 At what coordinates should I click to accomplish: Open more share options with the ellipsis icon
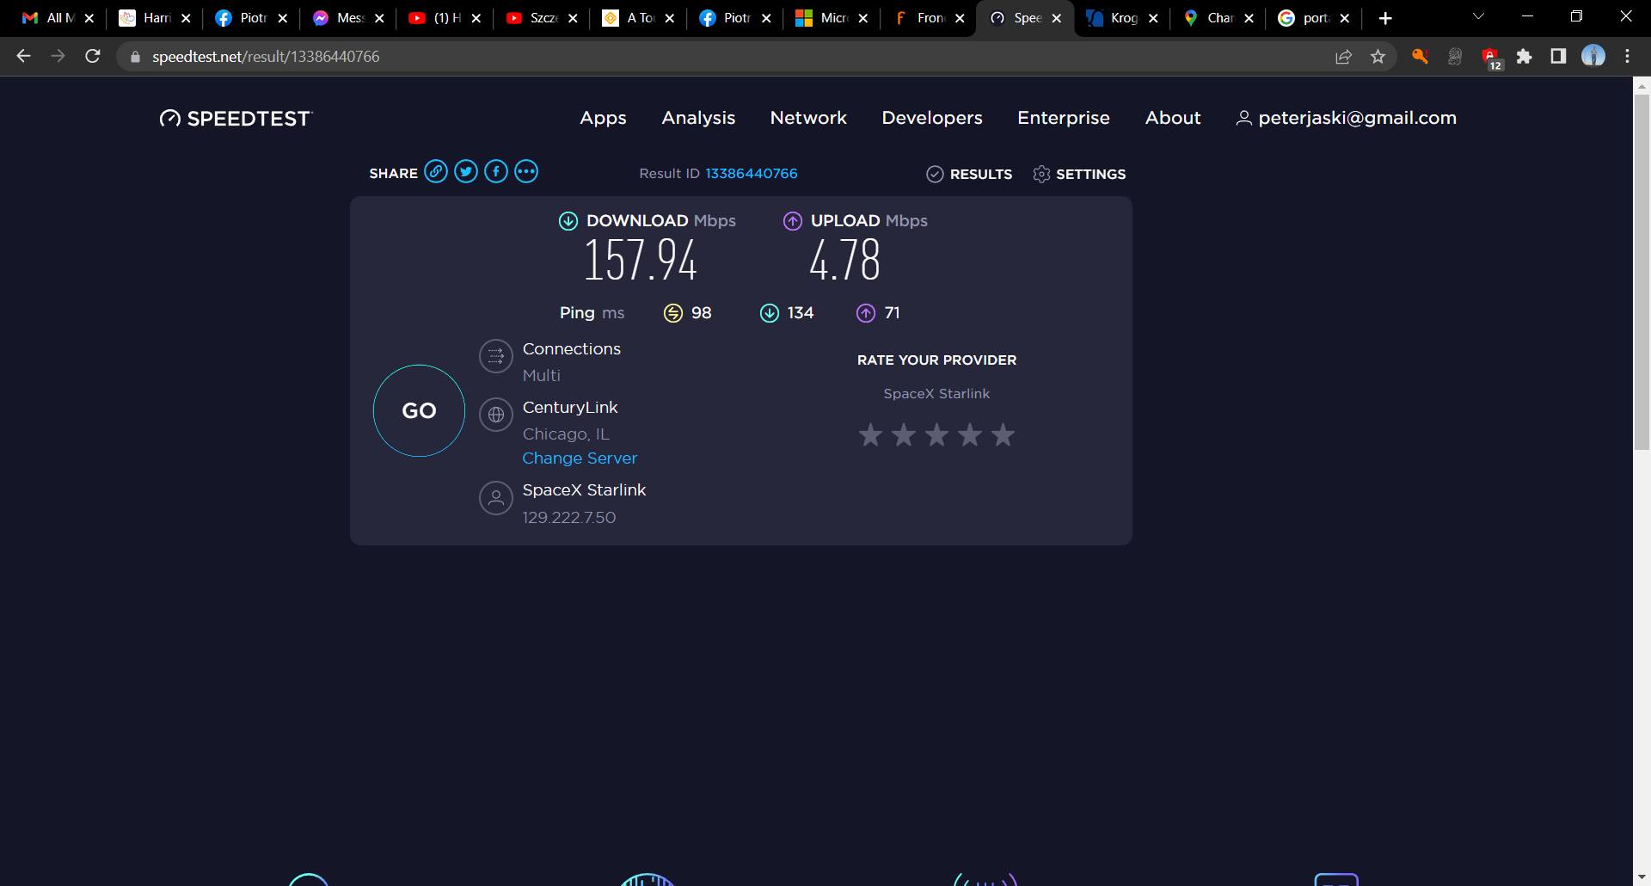pos(526,172)
